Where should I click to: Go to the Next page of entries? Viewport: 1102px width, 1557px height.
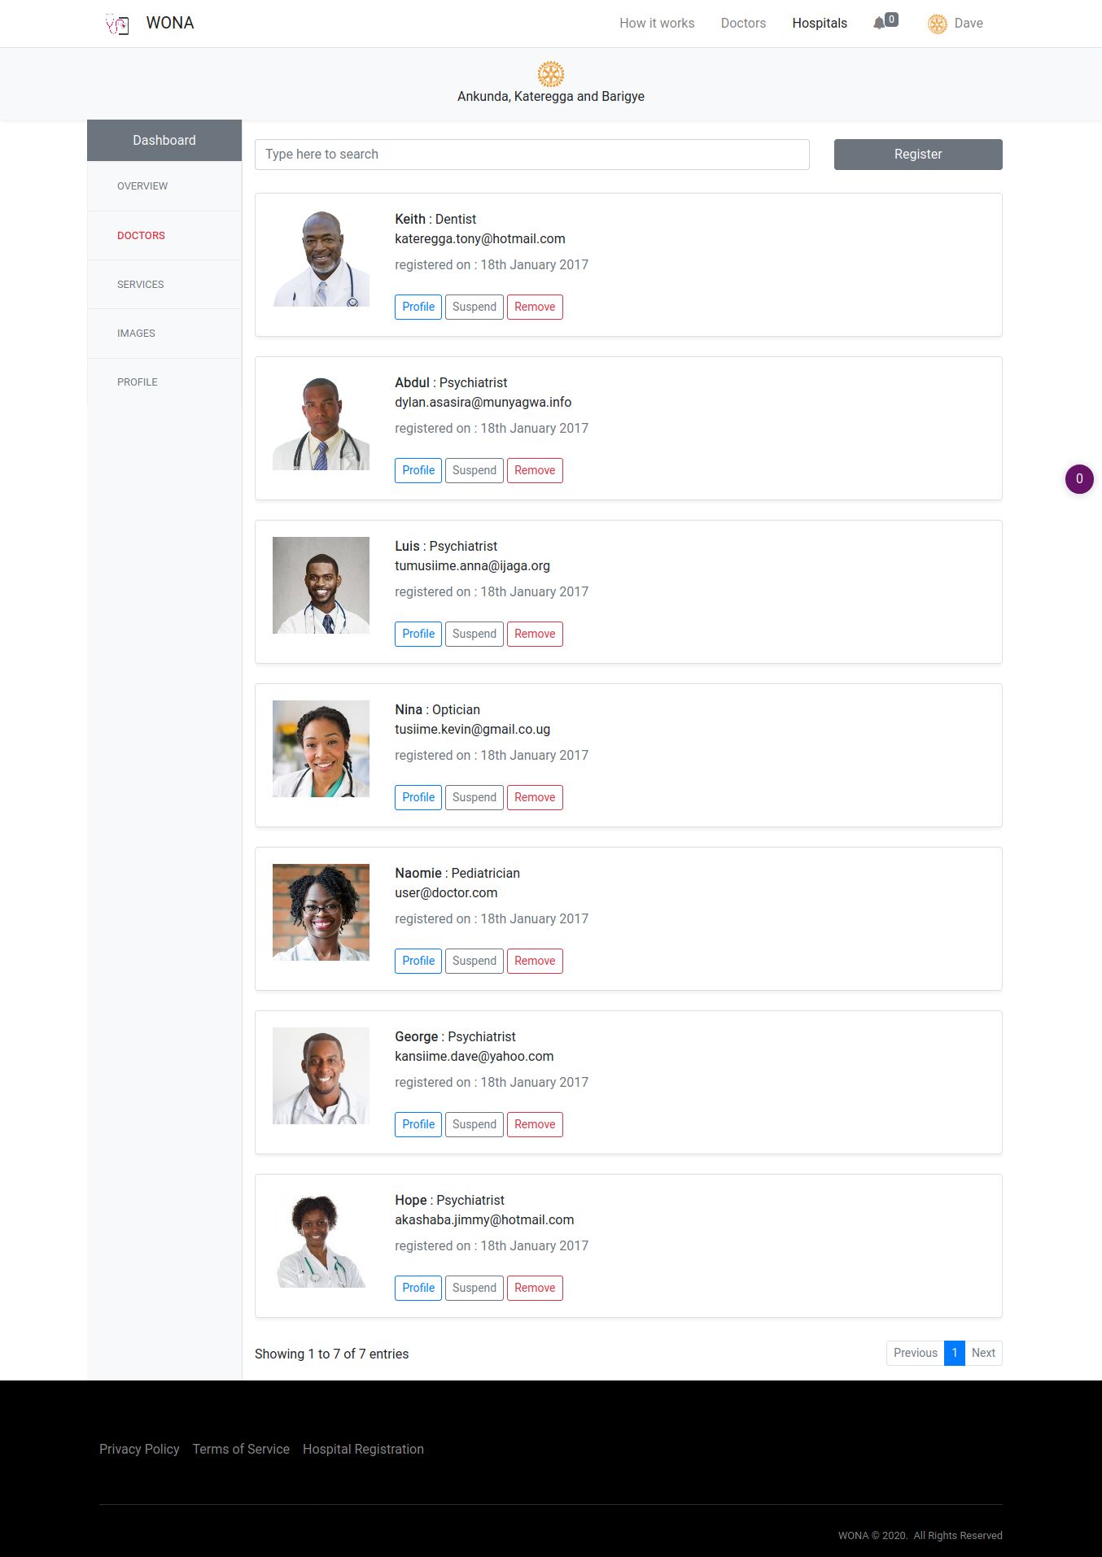(983, 1353)
